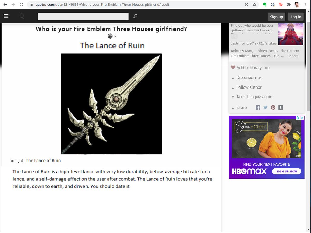Open the author name R

tap(115, 36)
